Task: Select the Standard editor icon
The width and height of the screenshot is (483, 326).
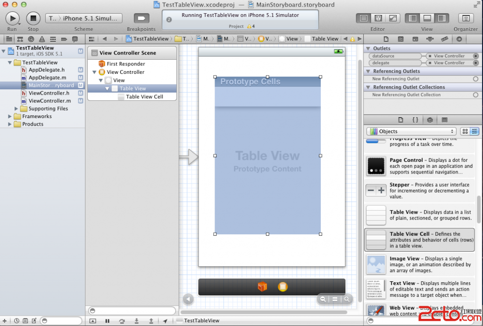Action: point(364,18)
